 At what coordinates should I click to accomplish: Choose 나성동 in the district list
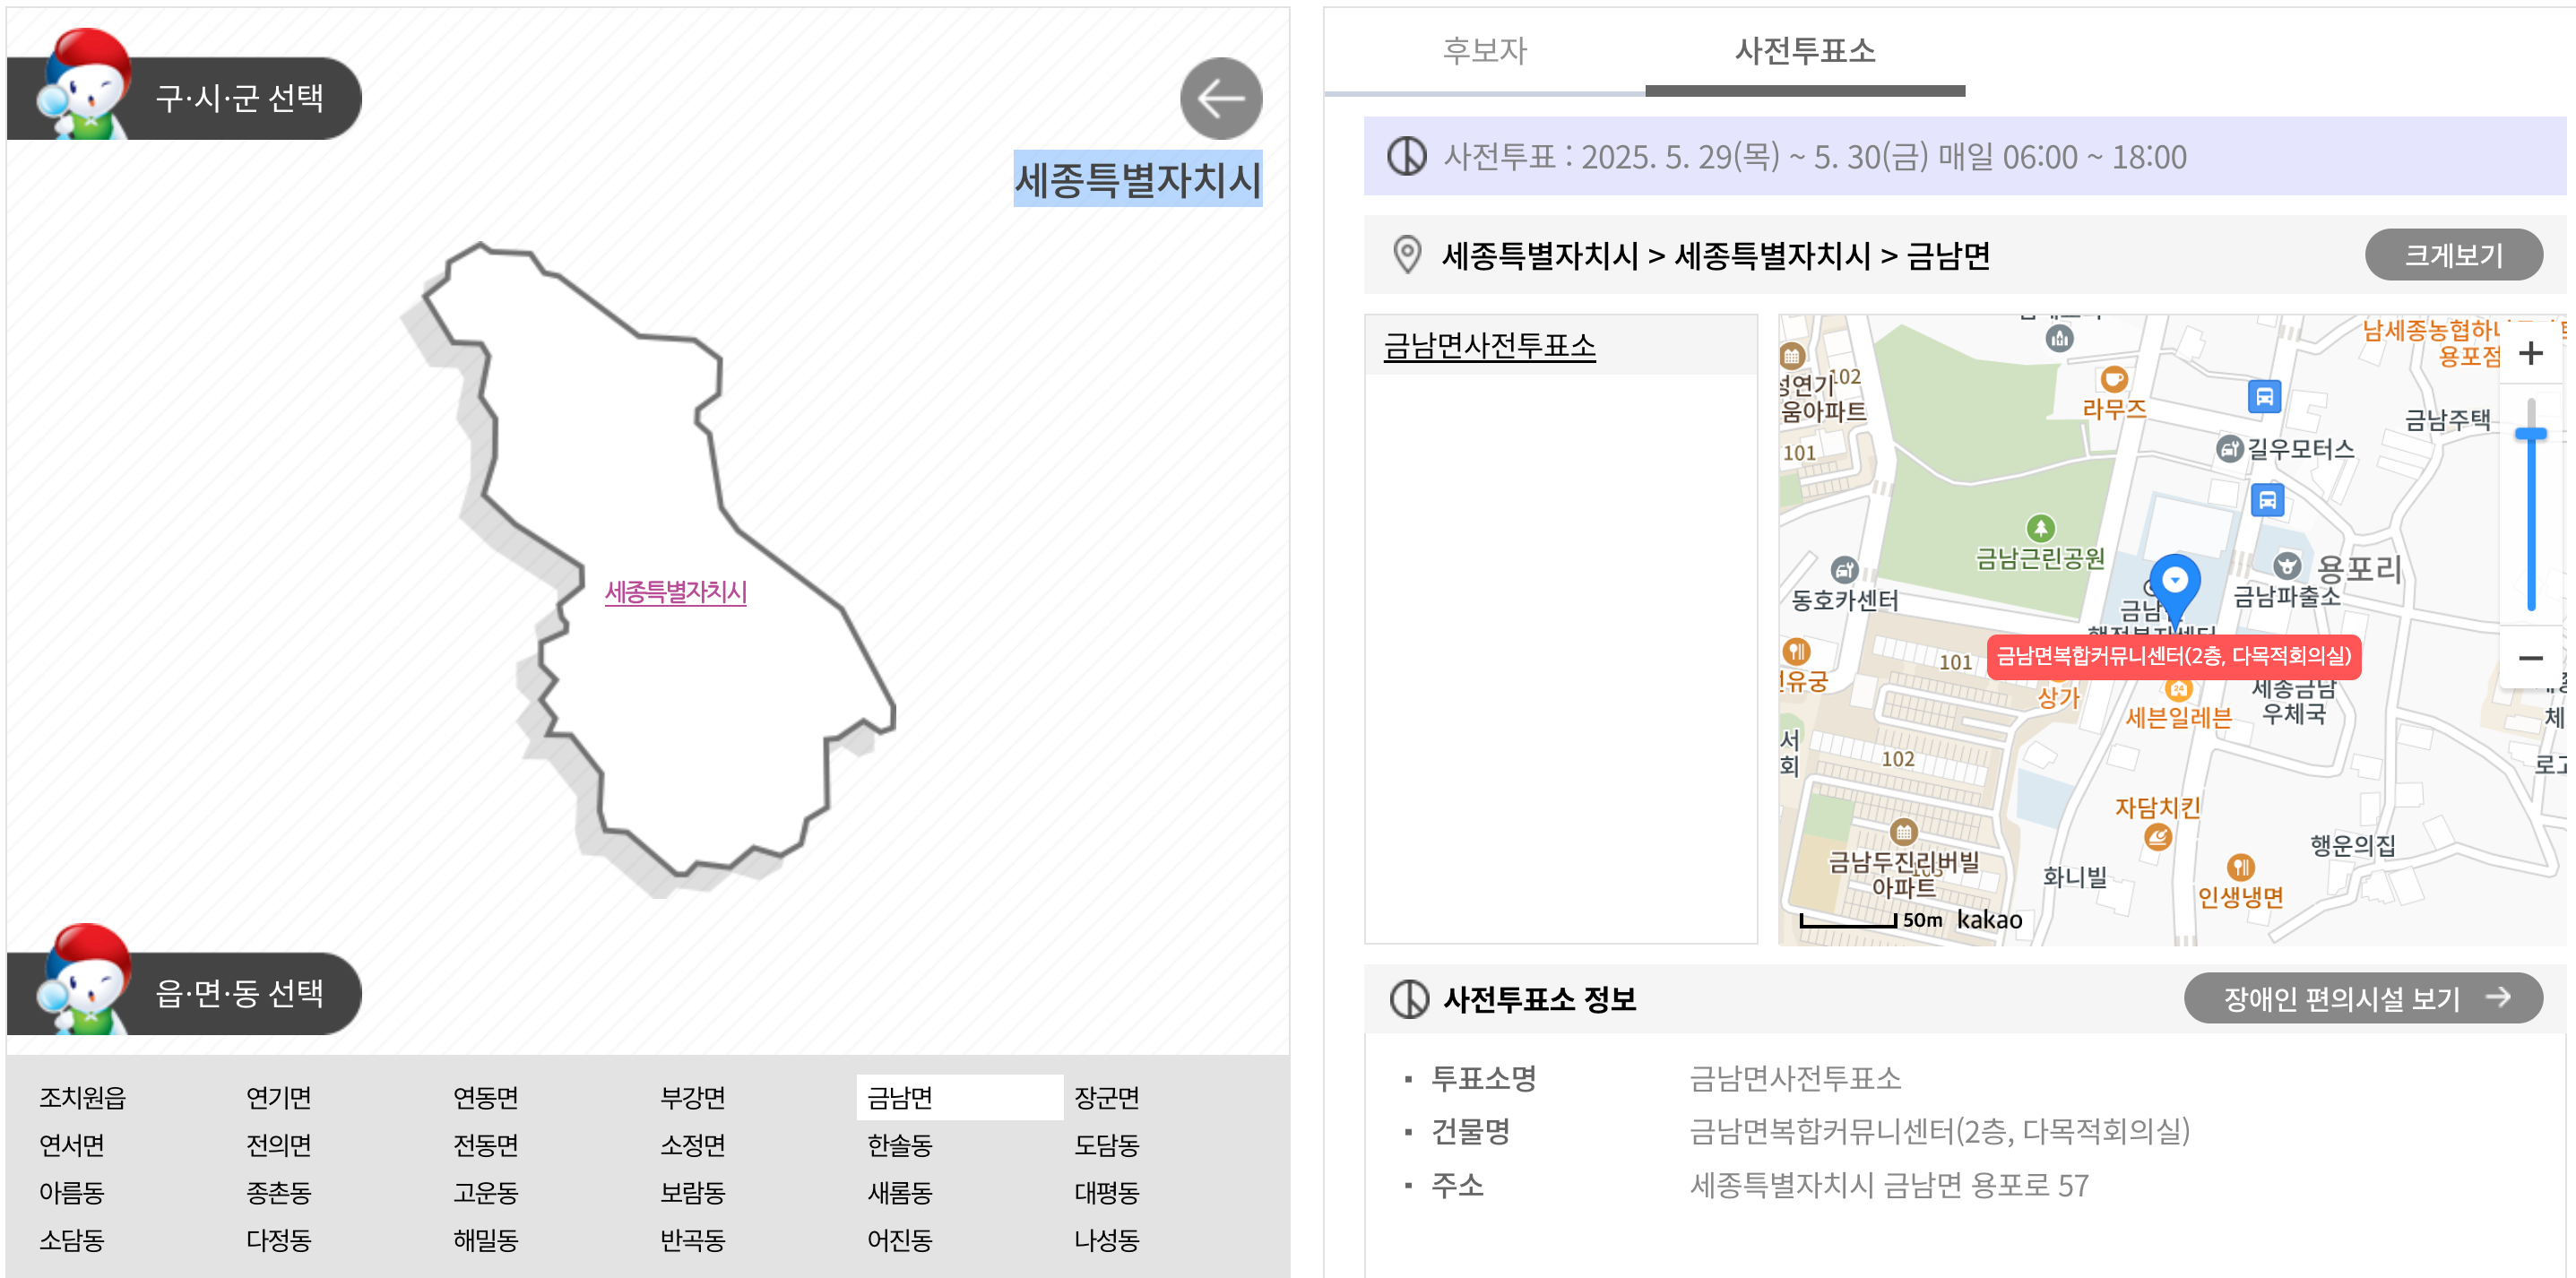tap(1106, 1240)
